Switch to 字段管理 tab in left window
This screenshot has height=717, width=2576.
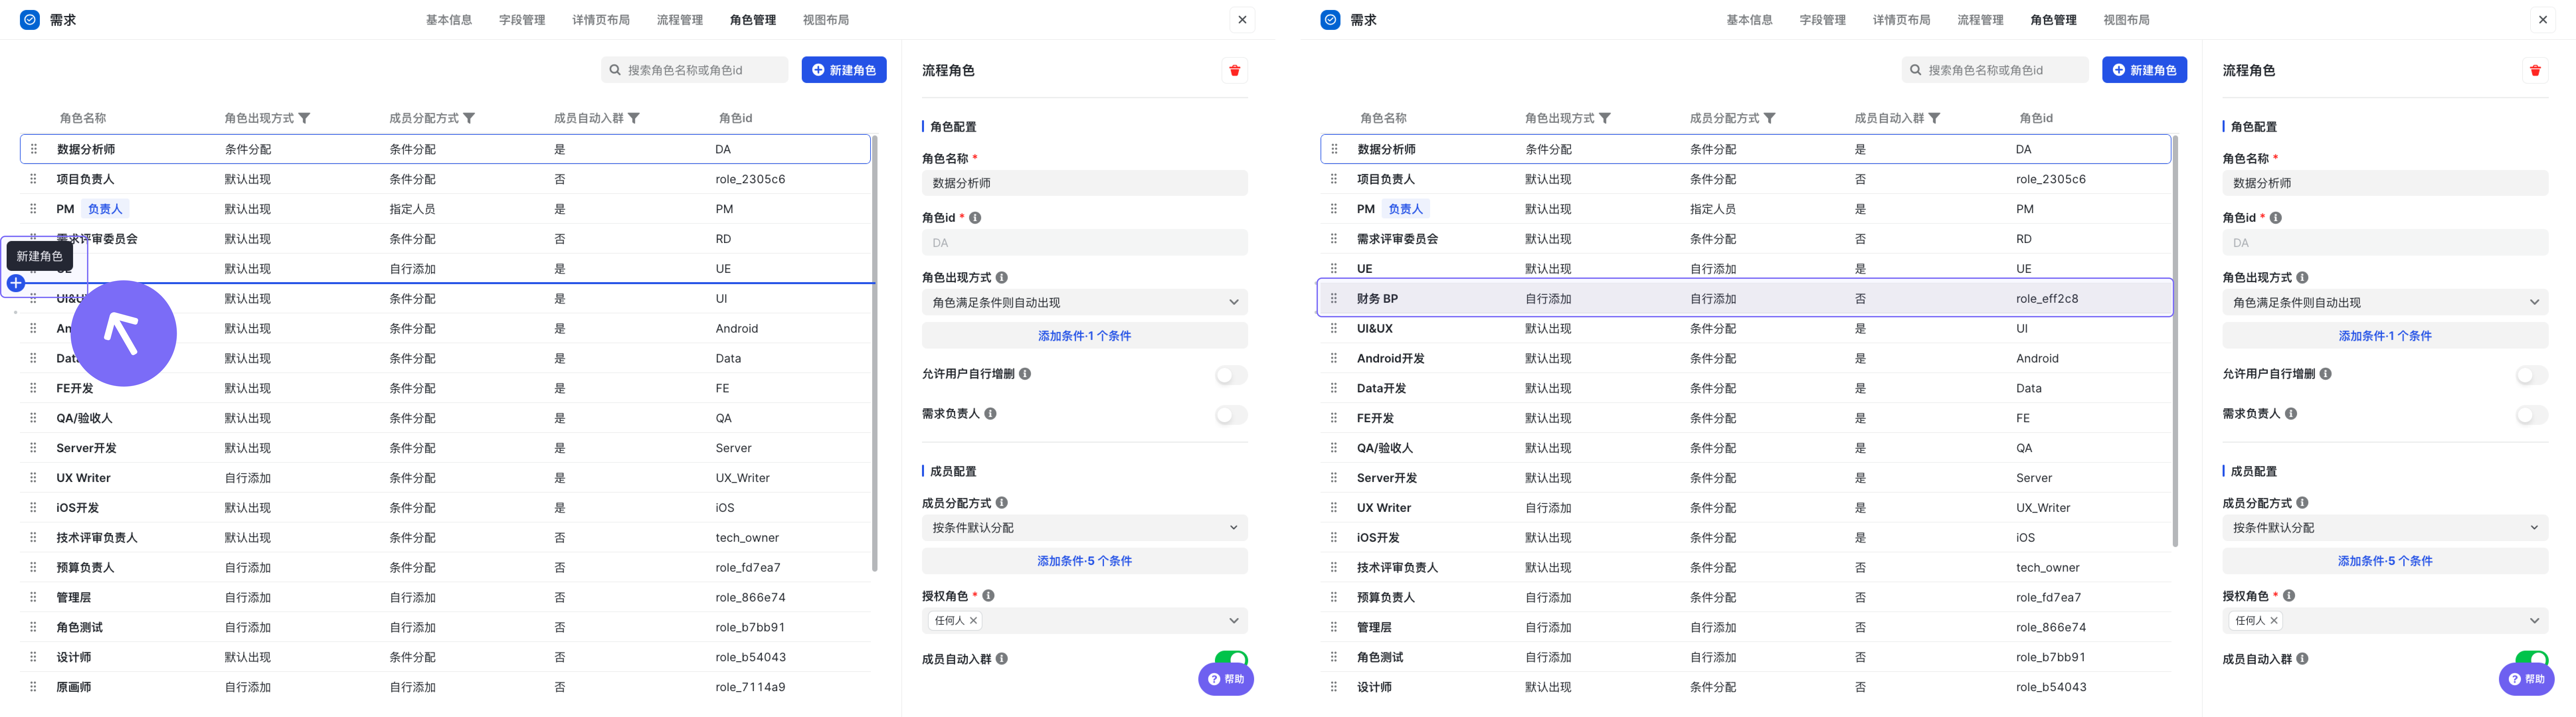tap(522, 20)
